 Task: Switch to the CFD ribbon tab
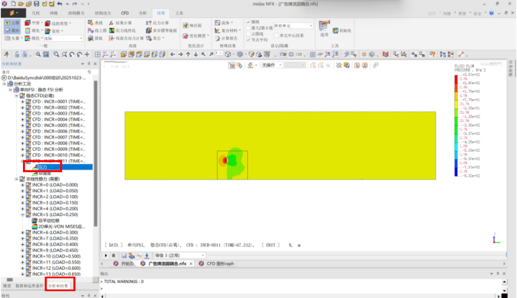(x=124, y=13)
